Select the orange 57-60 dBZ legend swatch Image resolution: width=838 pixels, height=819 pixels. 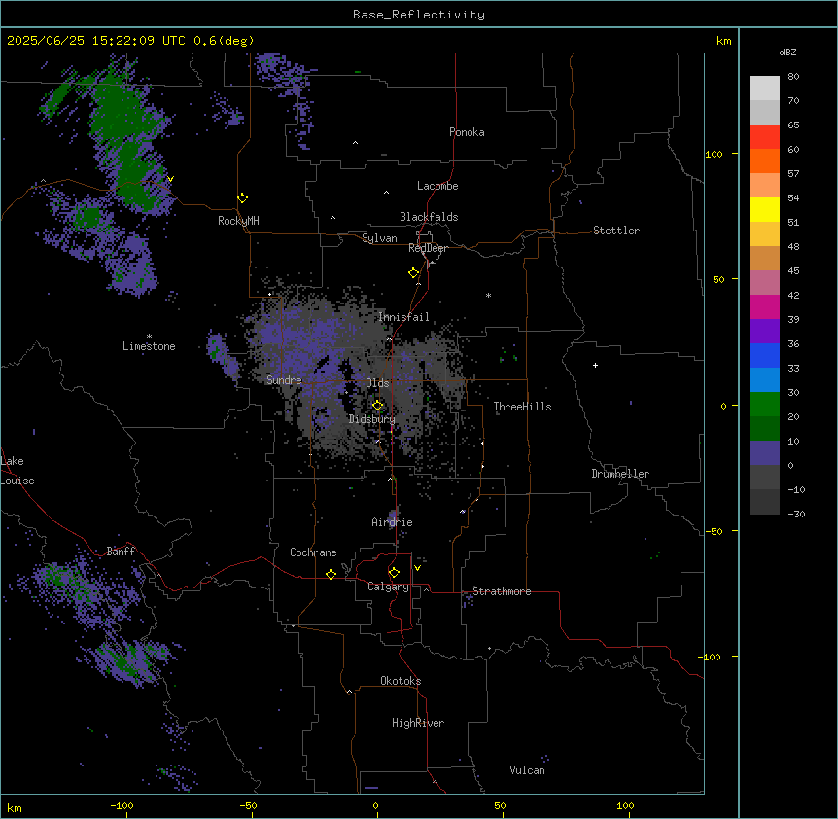764,160
